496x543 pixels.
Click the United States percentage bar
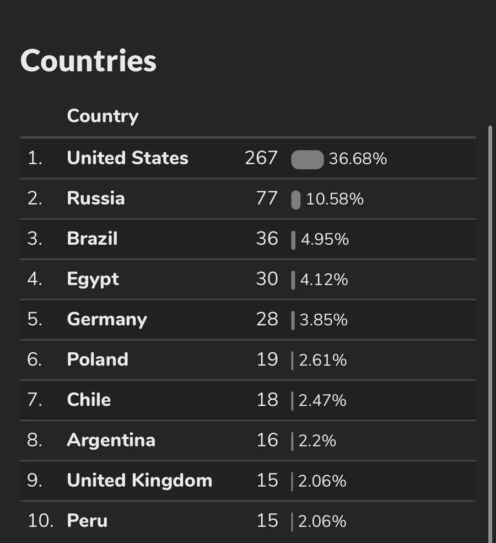click(308, 160)
